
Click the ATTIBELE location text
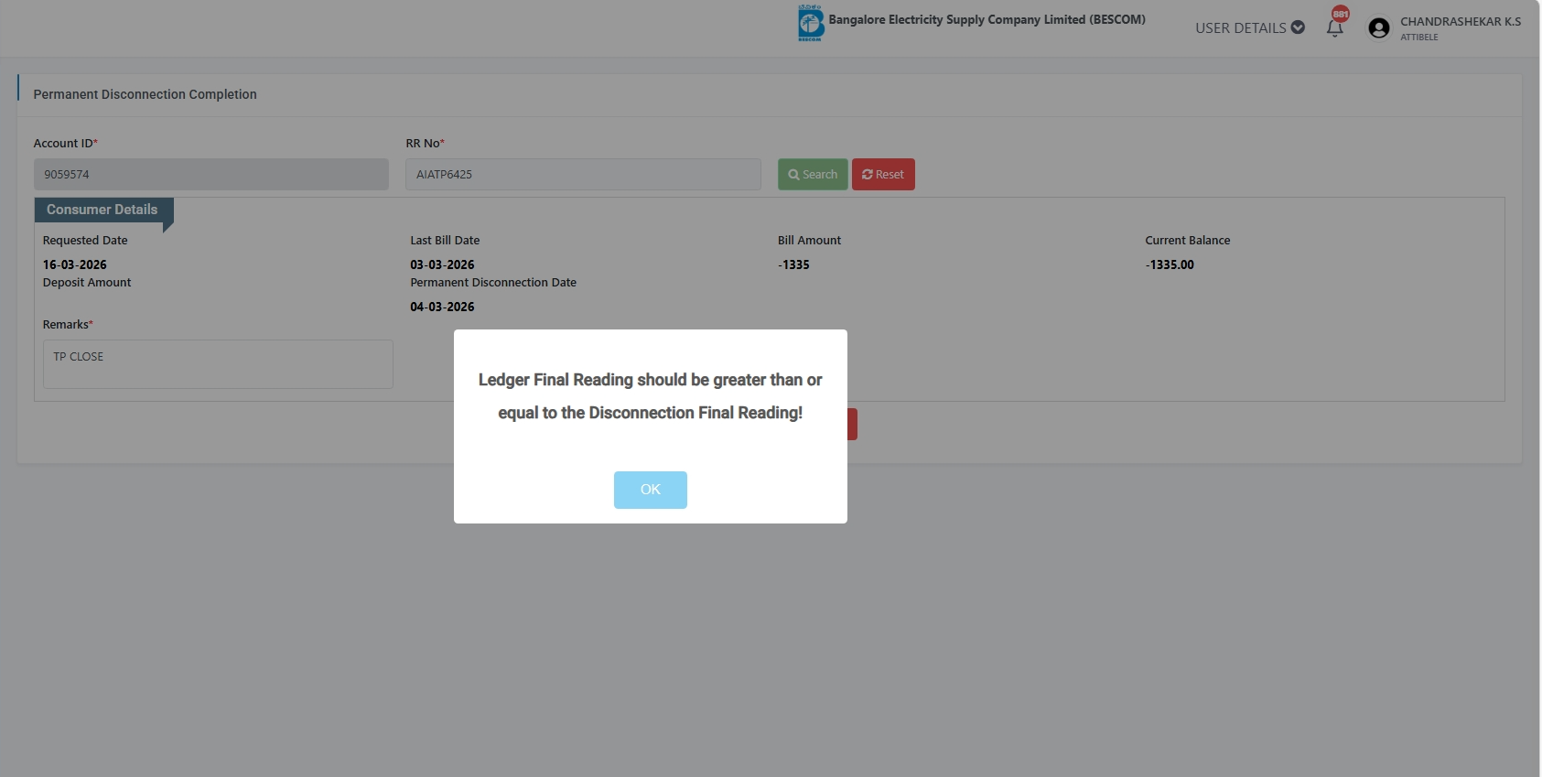[x=1419, y=38]
